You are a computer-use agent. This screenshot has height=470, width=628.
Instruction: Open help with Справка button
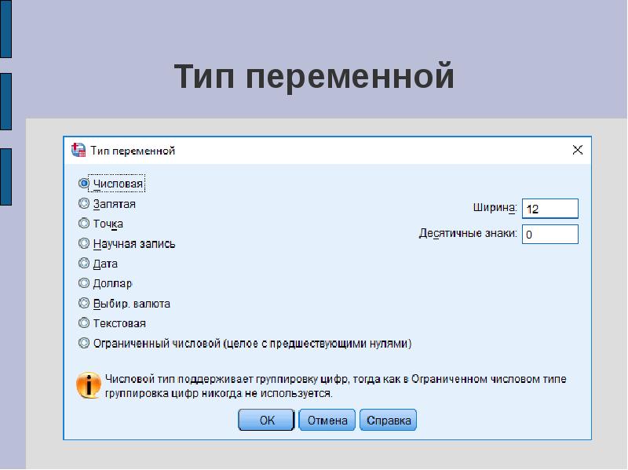pos(389,421)
